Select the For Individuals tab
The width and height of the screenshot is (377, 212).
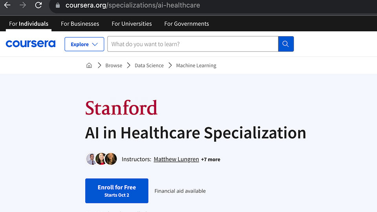coord(29,24)
